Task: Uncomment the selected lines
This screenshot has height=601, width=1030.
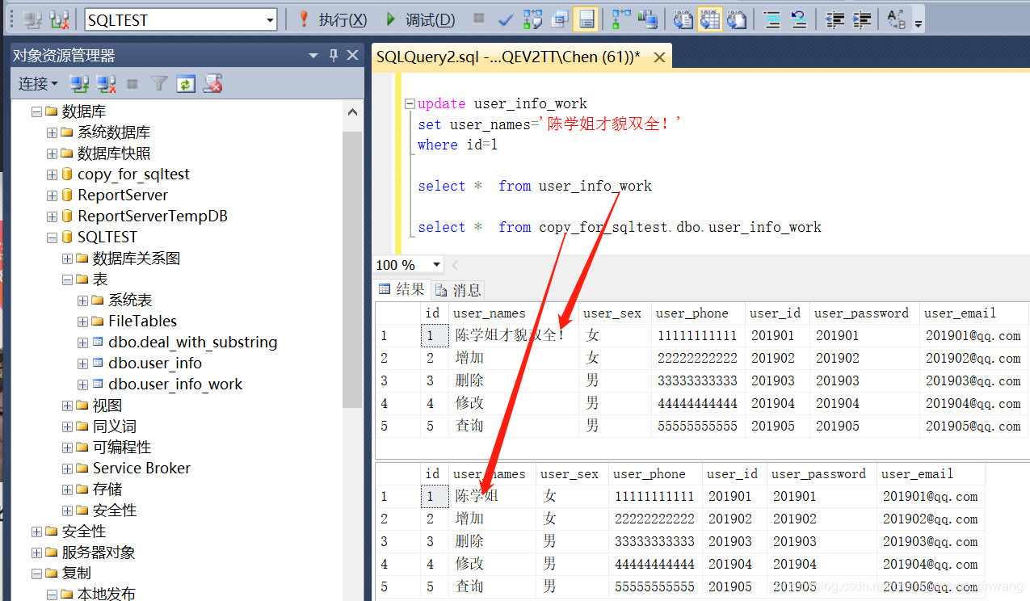Action: tap(799, 19)
